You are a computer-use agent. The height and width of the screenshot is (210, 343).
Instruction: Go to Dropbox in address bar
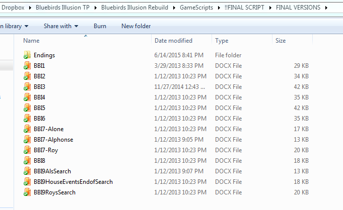pos(13,8)
